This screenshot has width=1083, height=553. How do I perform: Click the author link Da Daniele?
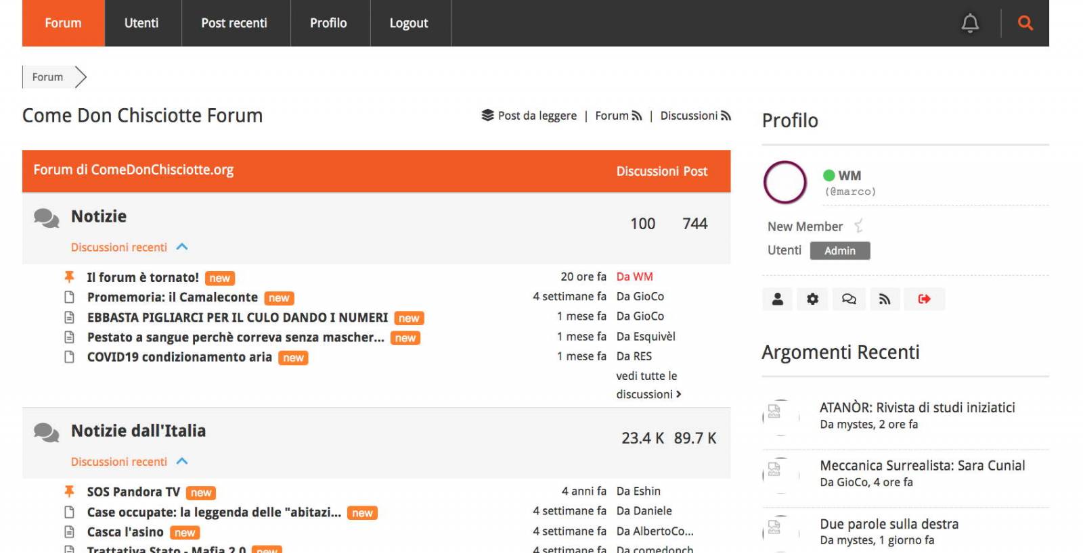point(644,510)
